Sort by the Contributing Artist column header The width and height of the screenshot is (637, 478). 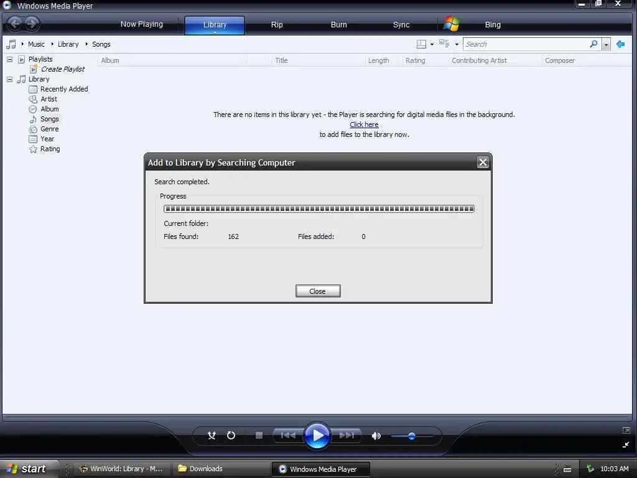click(495, 60)
